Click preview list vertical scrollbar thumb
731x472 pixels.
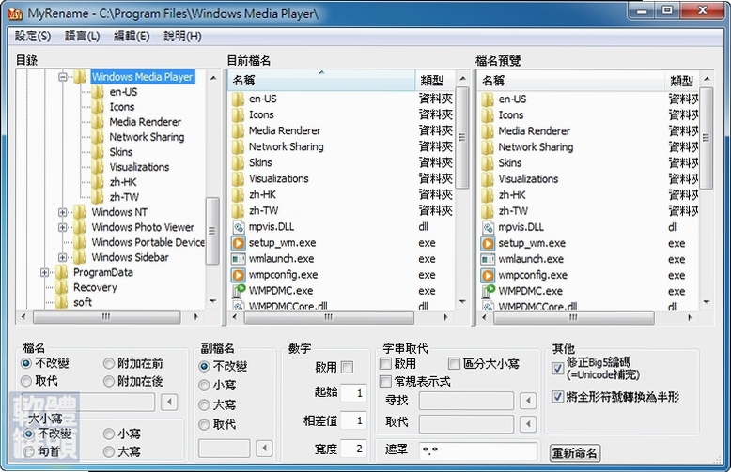click(707, 138)
